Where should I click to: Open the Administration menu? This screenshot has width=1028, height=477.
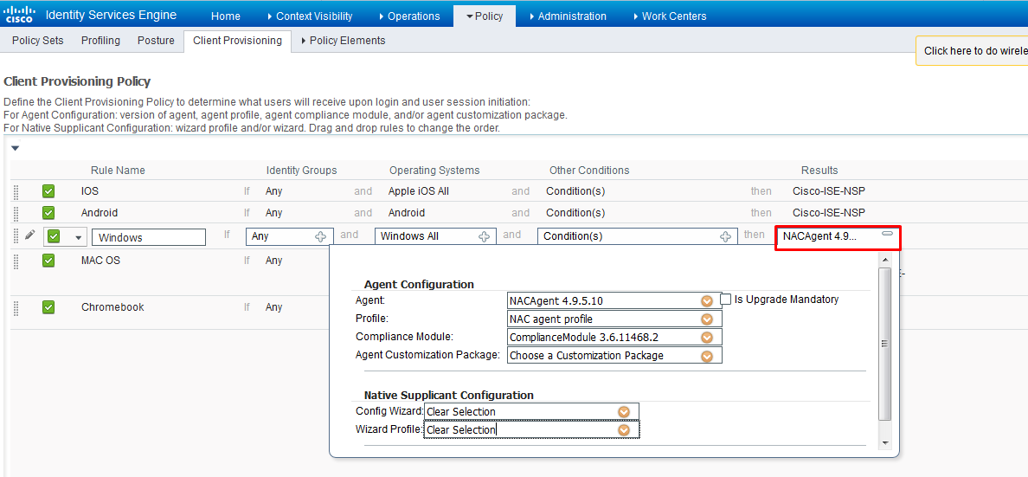click(x=567, y=16)
